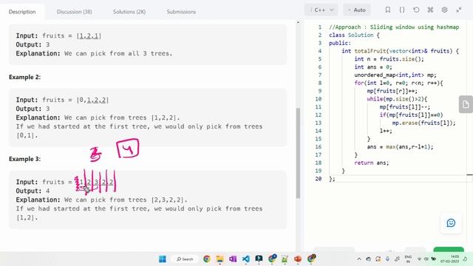Open editor settings gear icon
This screenshot has height=266, width=473.
444,10
